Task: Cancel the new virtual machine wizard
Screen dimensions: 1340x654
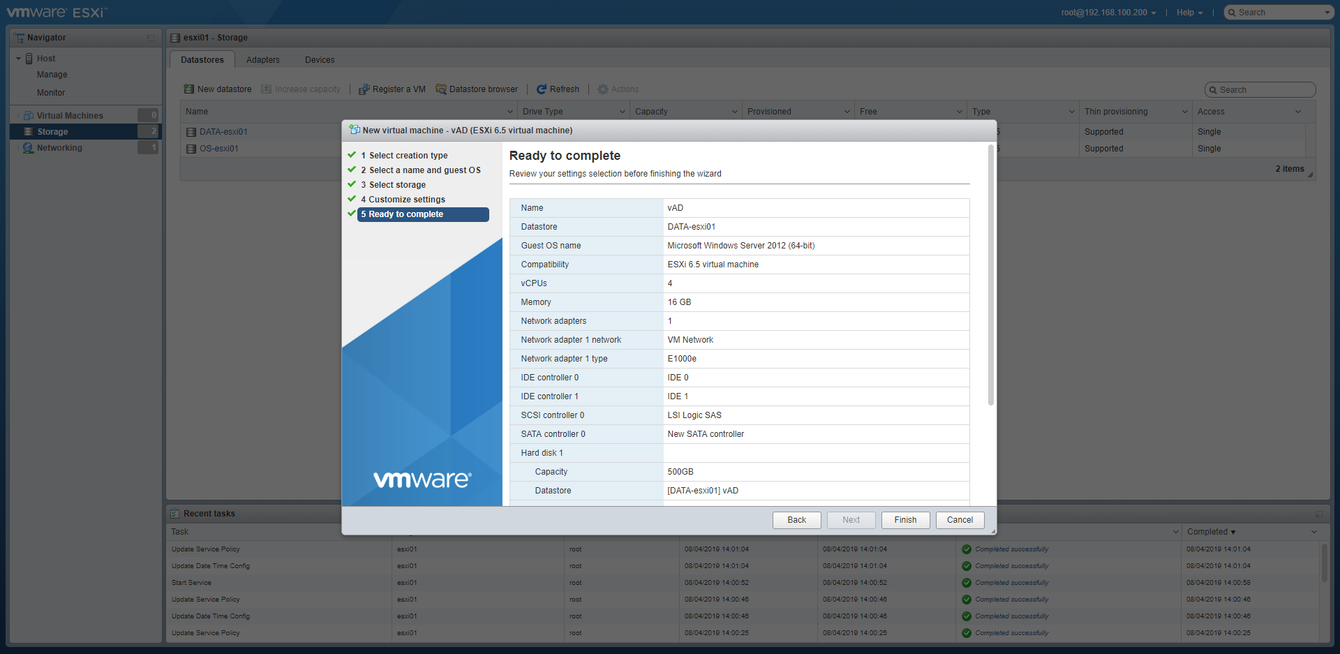Action: coord(960,520)
